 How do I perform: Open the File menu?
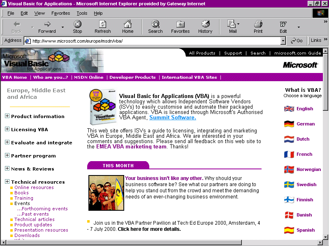coord(11,13)
